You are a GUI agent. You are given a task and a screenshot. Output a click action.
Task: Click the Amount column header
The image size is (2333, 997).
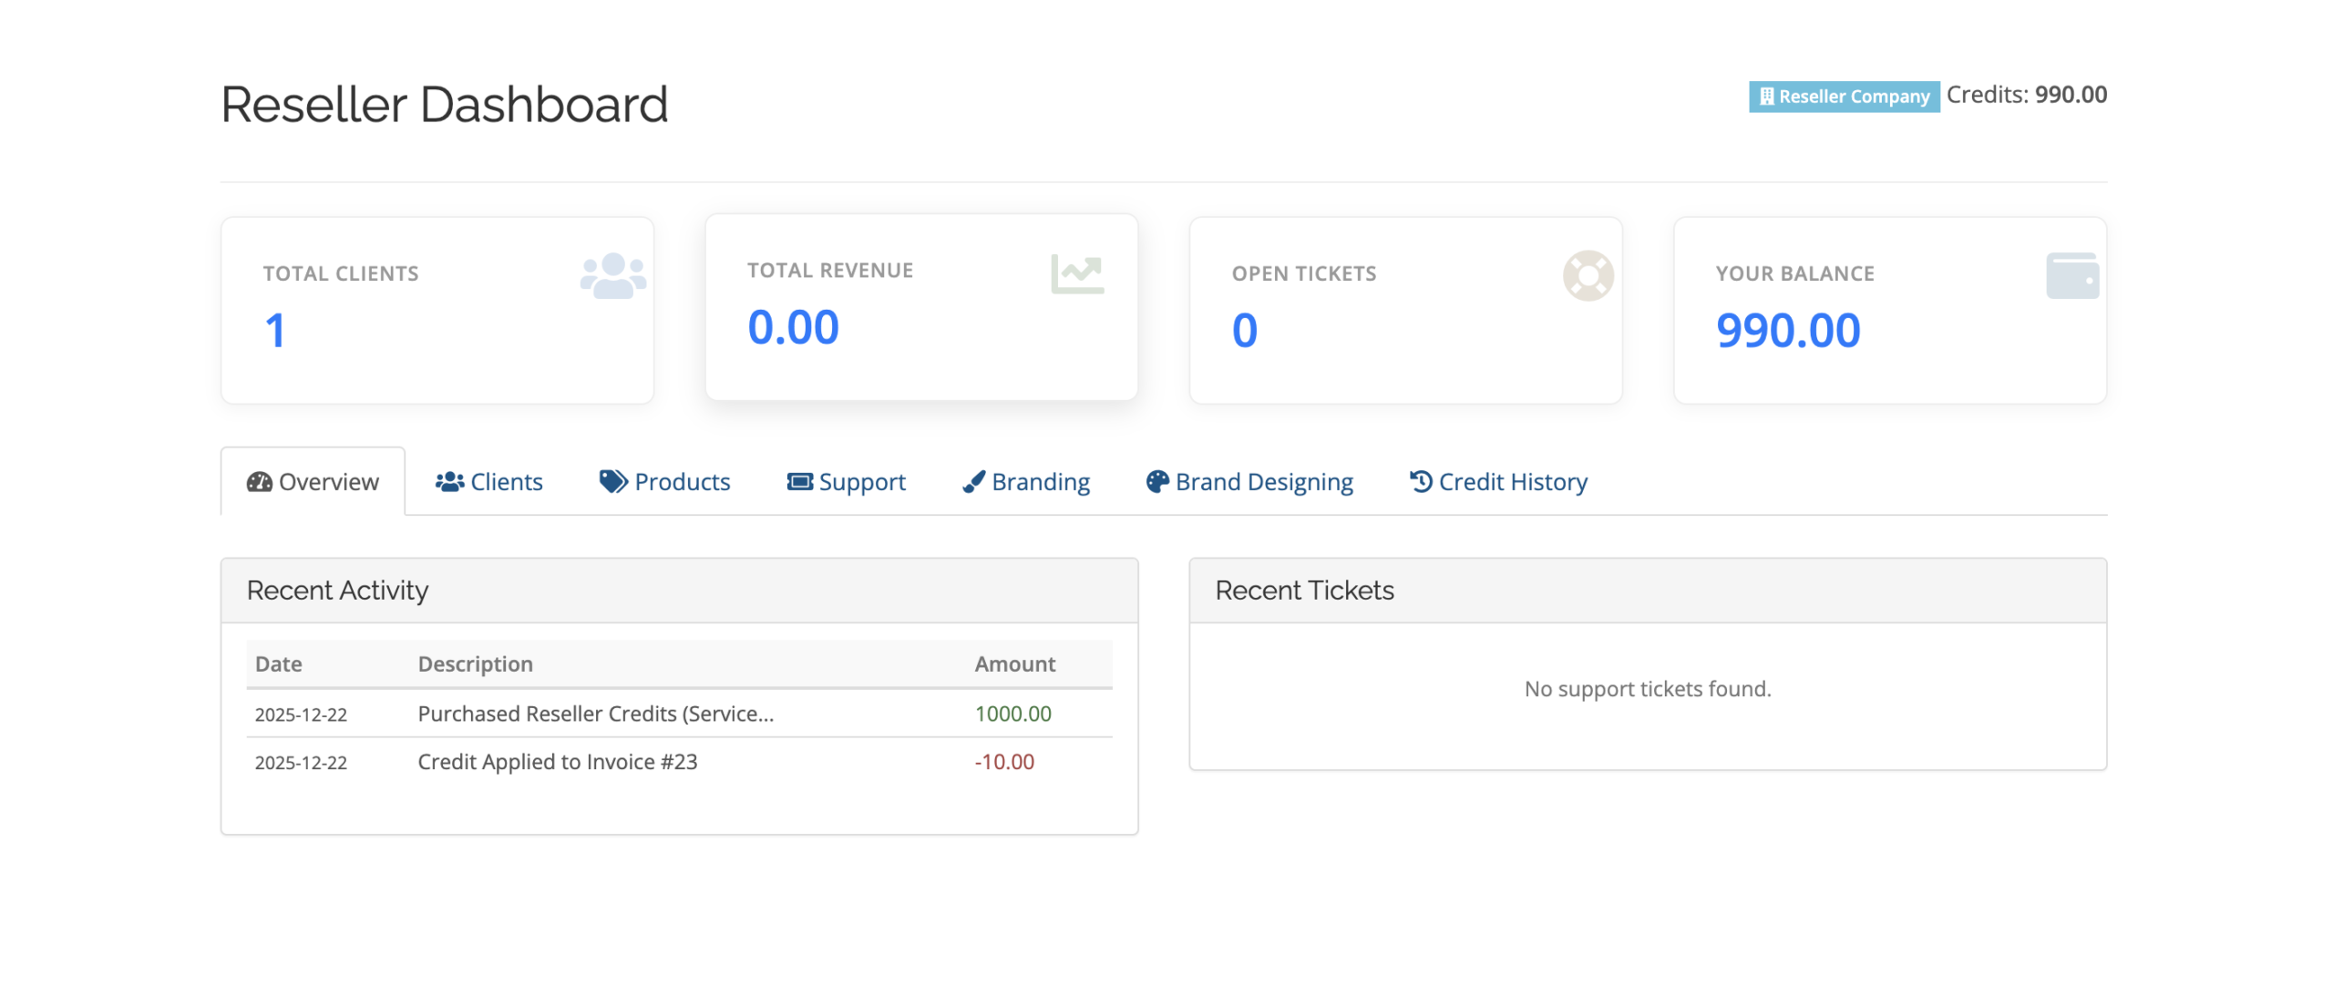click(1014, 664)
